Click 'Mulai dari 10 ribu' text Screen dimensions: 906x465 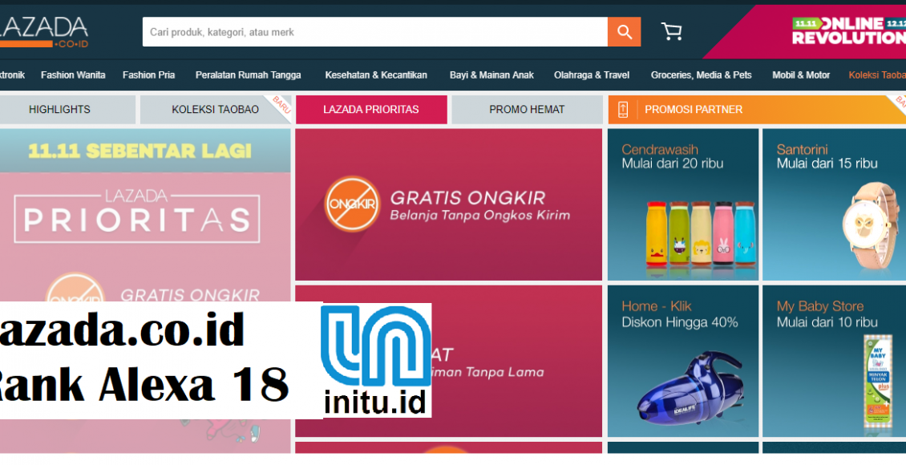[827, 322]
